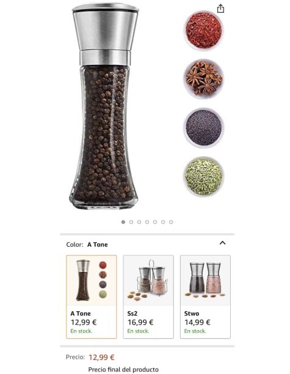The width and height of the screenshot is (290, 374).
Task: Click 'Precio final del producto' text
Action: [x=123, y=370]
